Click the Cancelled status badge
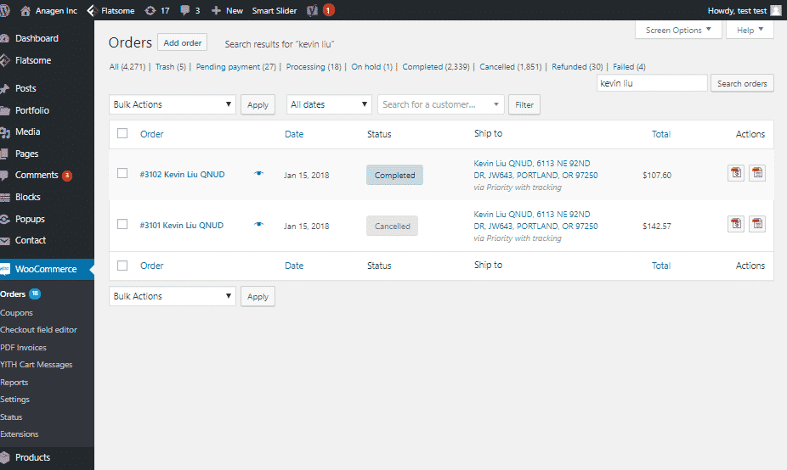This screenshot has height=470, width=787. (392, 226)
